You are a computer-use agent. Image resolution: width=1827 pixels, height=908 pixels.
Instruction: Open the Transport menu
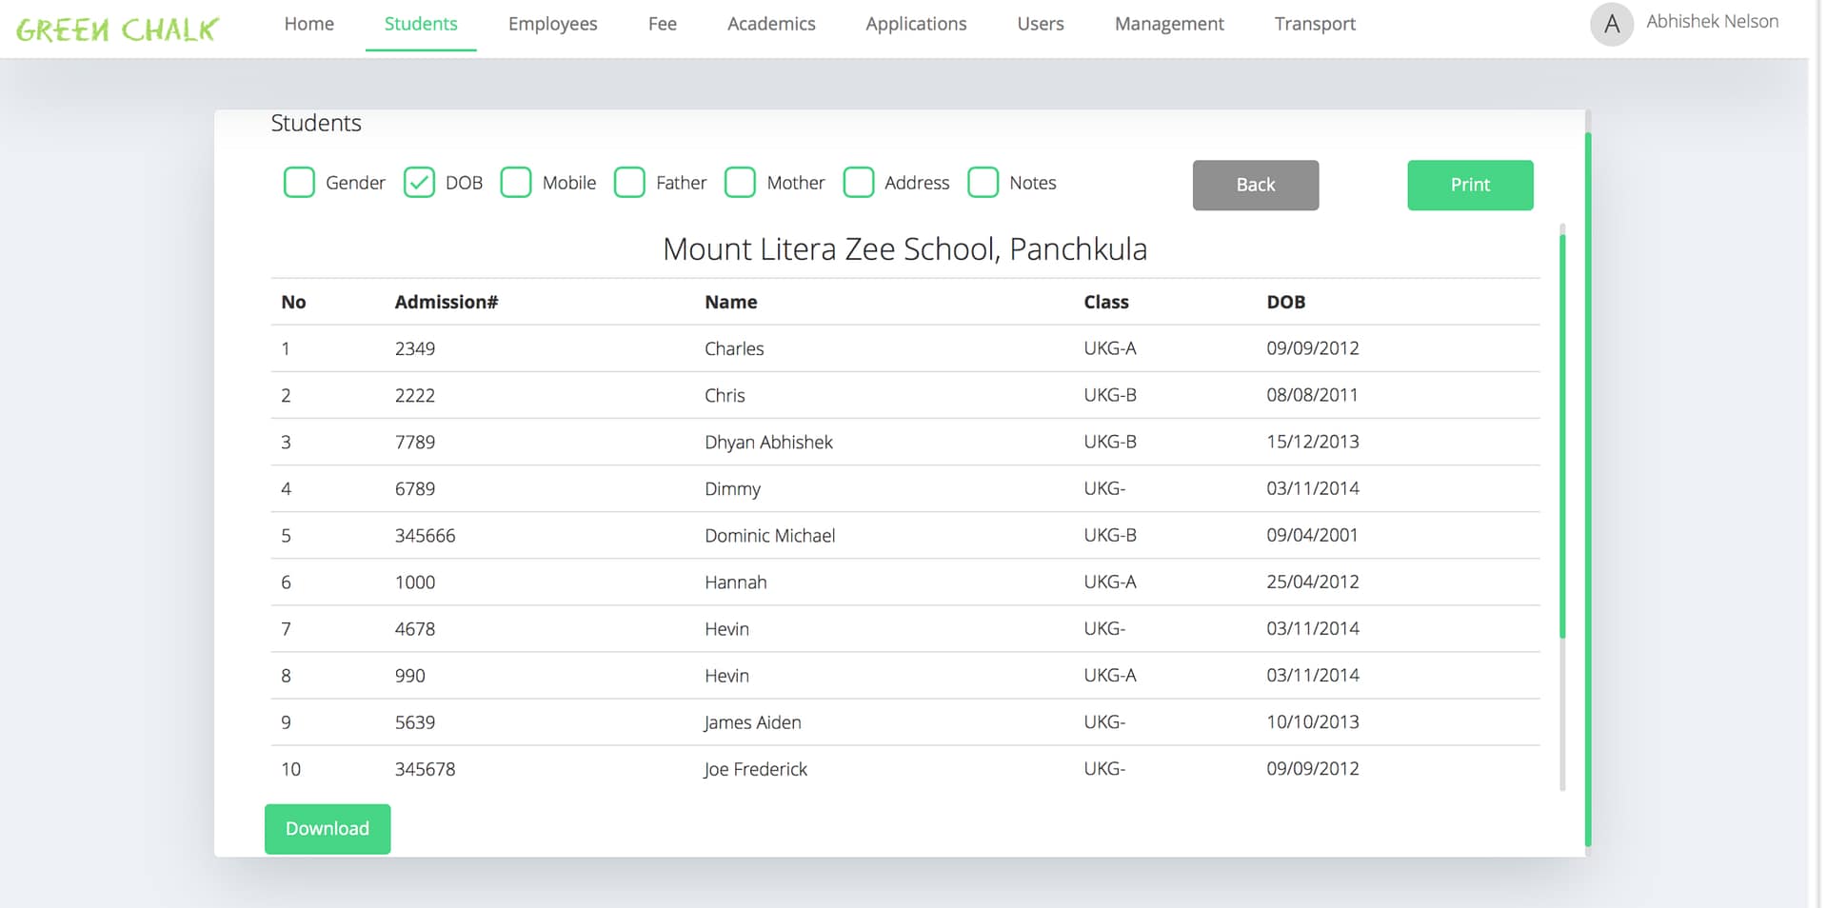[1314, 24]
